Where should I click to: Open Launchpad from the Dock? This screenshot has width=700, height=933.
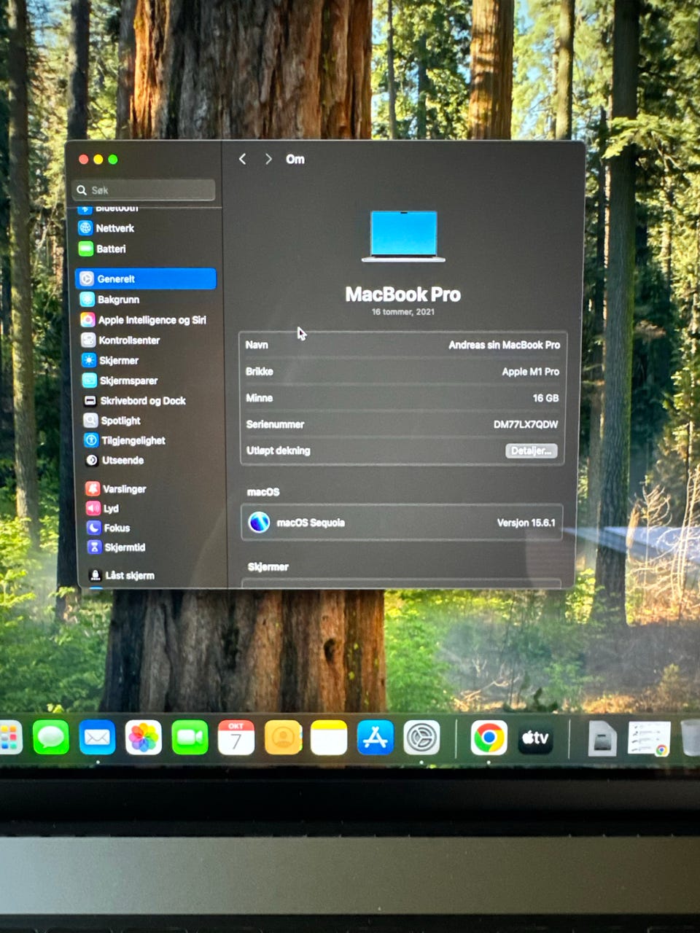[x=10, y=738]
